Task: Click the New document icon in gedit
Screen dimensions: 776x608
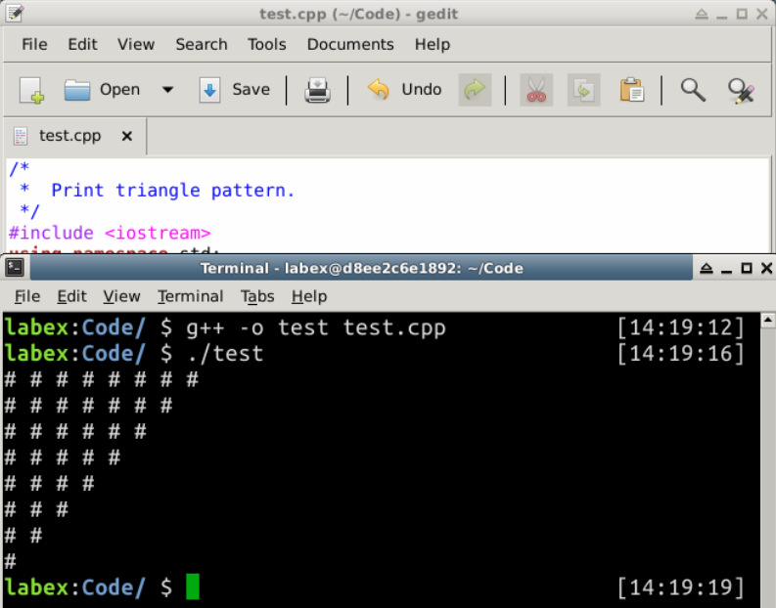Action: pyautogui.click(x=31, y=90)
